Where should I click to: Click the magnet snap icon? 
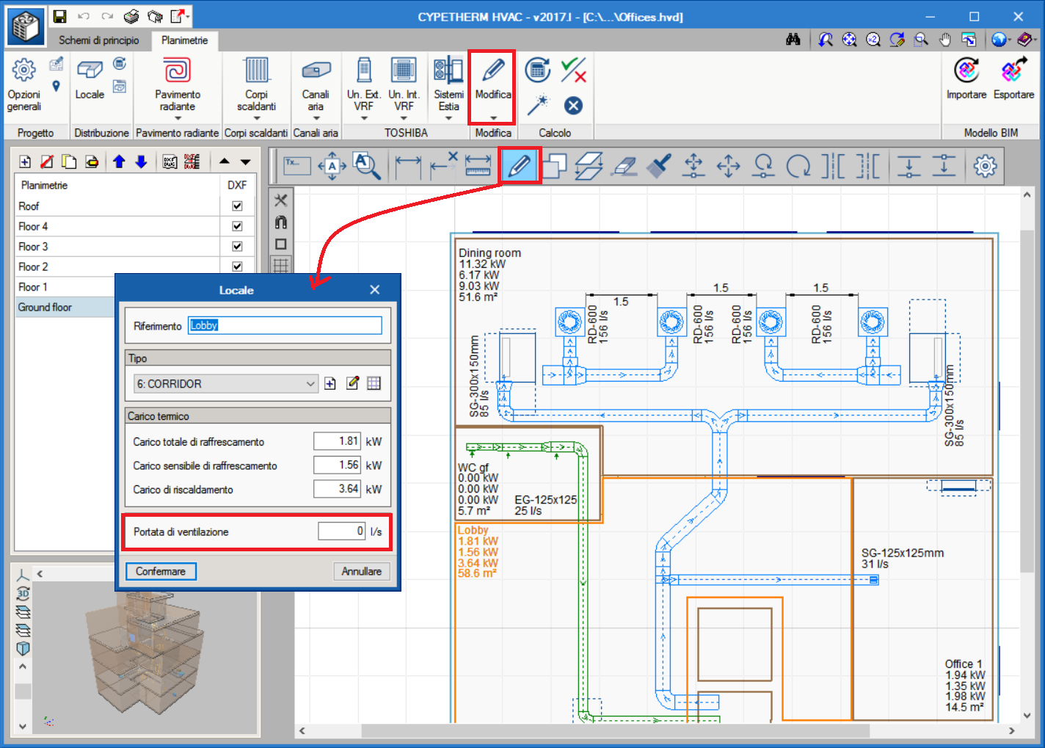click(281, 222)
